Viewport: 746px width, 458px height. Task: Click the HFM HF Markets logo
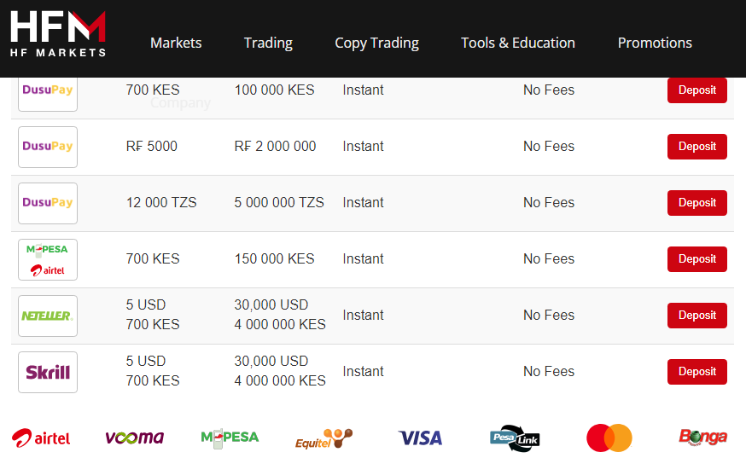58,34
